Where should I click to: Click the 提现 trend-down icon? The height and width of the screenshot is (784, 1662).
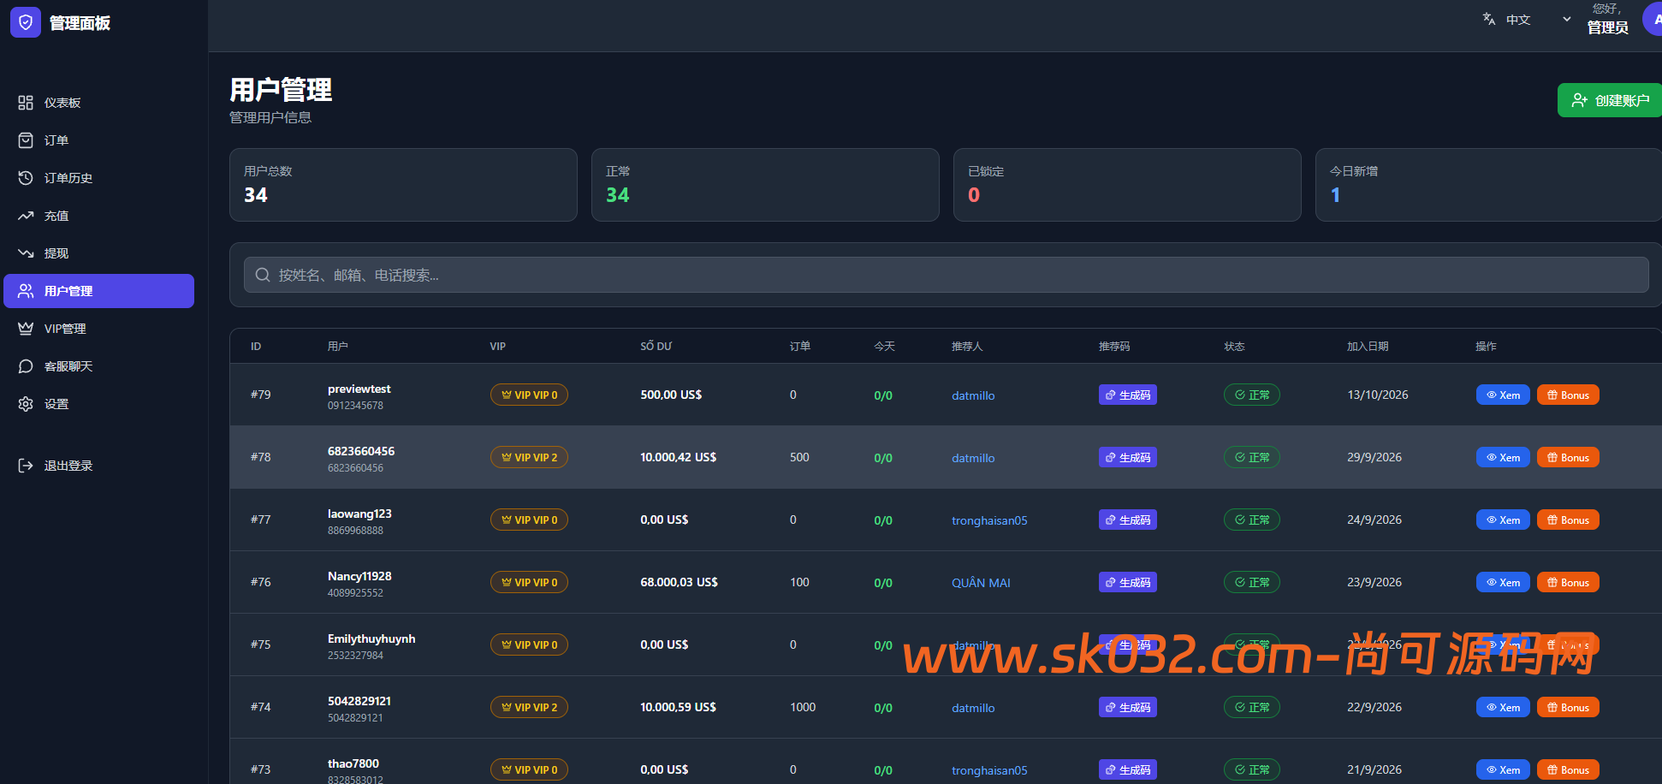click(26, 253)
